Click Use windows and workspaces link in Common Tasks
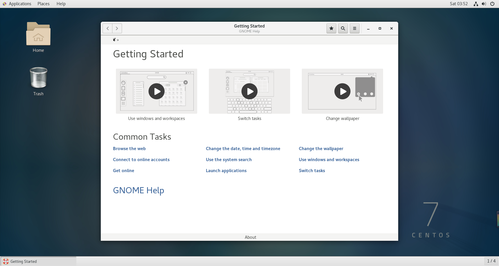 pyautogui.click(x=329, y=160)
